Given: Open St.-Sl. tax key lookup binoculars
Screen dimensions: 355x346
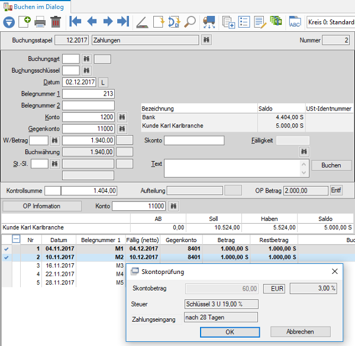Looking at the screenshot, I should coord(54,164).
